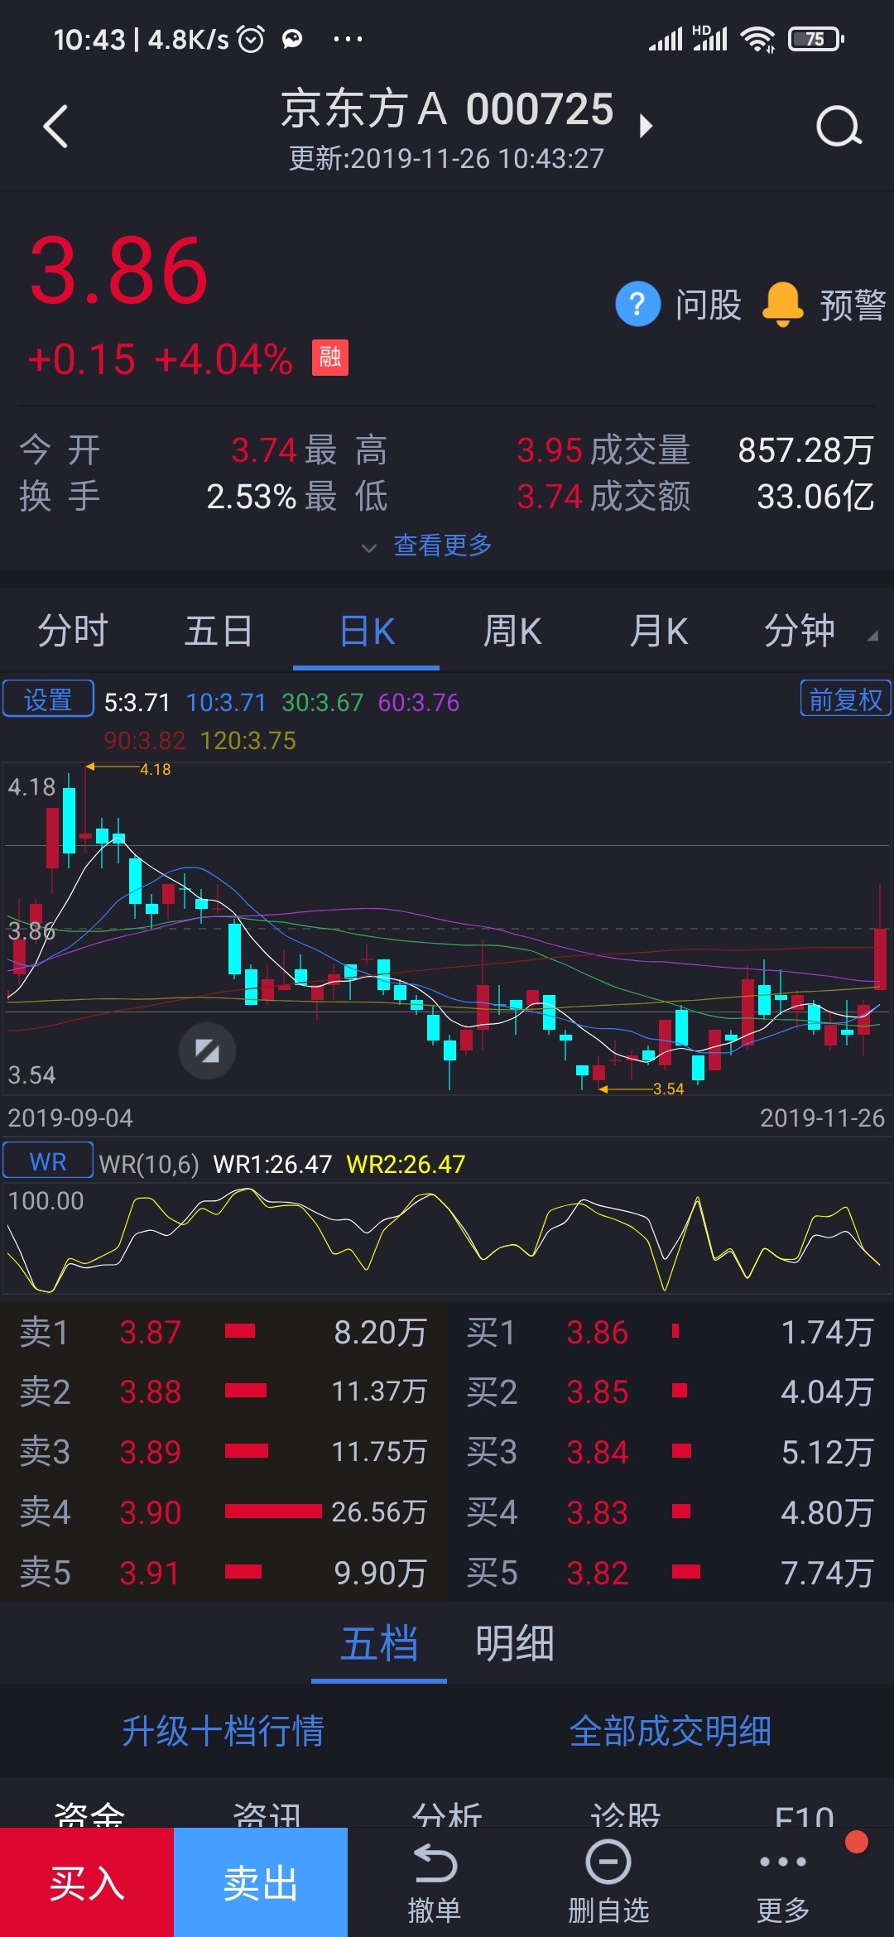This screenshot has width=894, height=1937.
Task: Open the 更多 three-dot menu
Action: [782, 1883]
